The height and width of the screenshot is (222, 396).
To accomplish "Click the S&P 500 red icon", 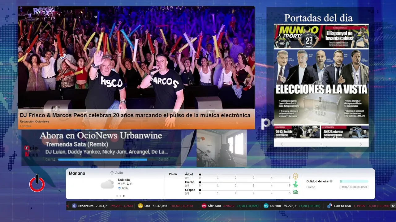I will (204, 206).
